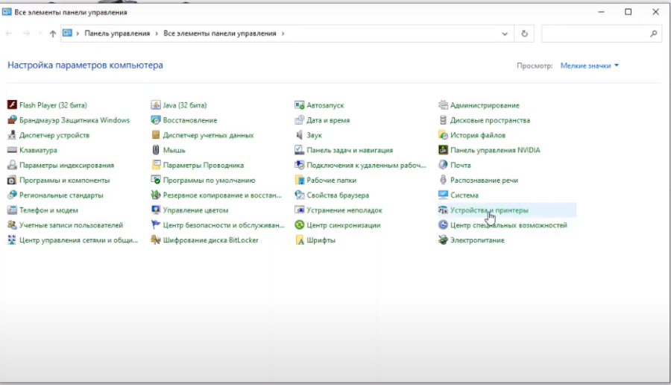This screenshot has height=385, width=671.
Task: Open the Региональные стандарты icon
Action: 12,195
